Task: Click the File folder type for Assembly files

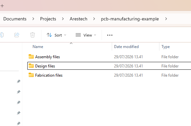Action: (x=170, y=57)
